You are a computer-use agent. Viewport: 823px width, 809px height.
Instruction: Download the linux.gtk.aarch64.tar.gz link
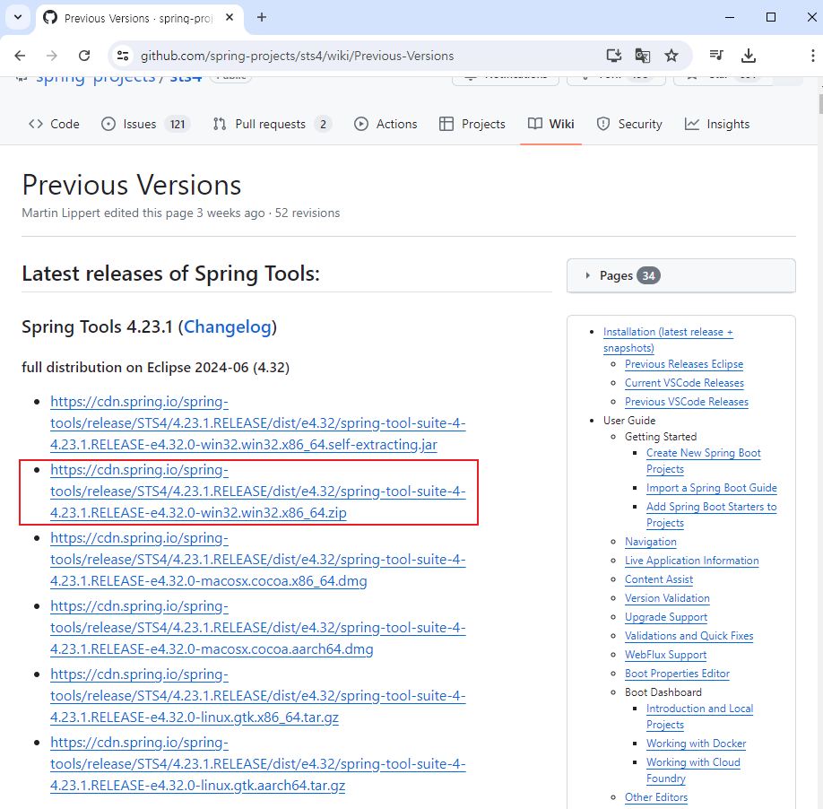pos(257,764)
